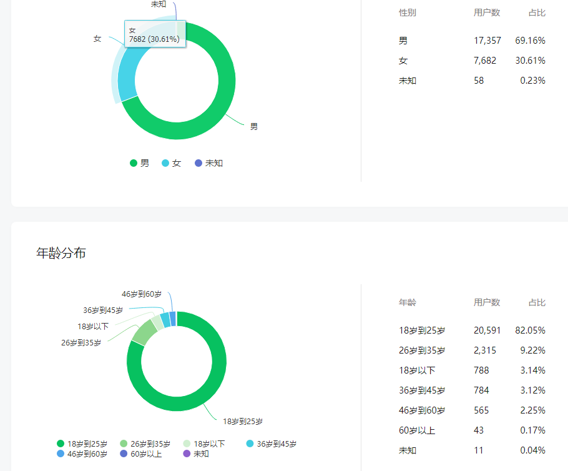The width and height of the screenshot is (568, 471).
Task: Click the 43 user count value
Action: (479, 430)
